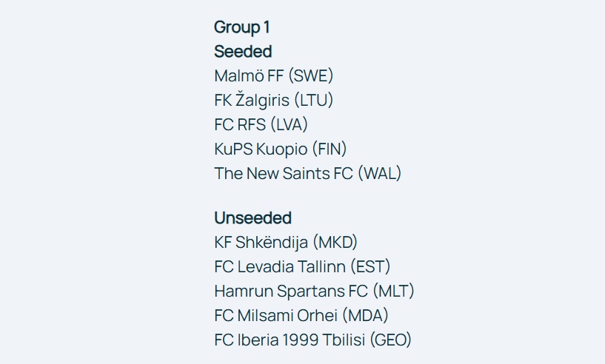Click the (SWE) country code
Viewport: 605px width, 364px height.
[310, 76]
